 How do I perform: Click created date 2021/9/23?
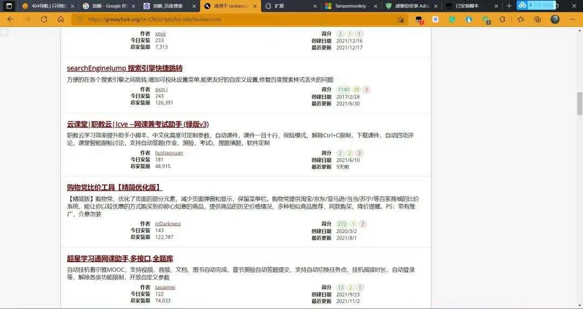pyautogui.click(x=348, y=294)
